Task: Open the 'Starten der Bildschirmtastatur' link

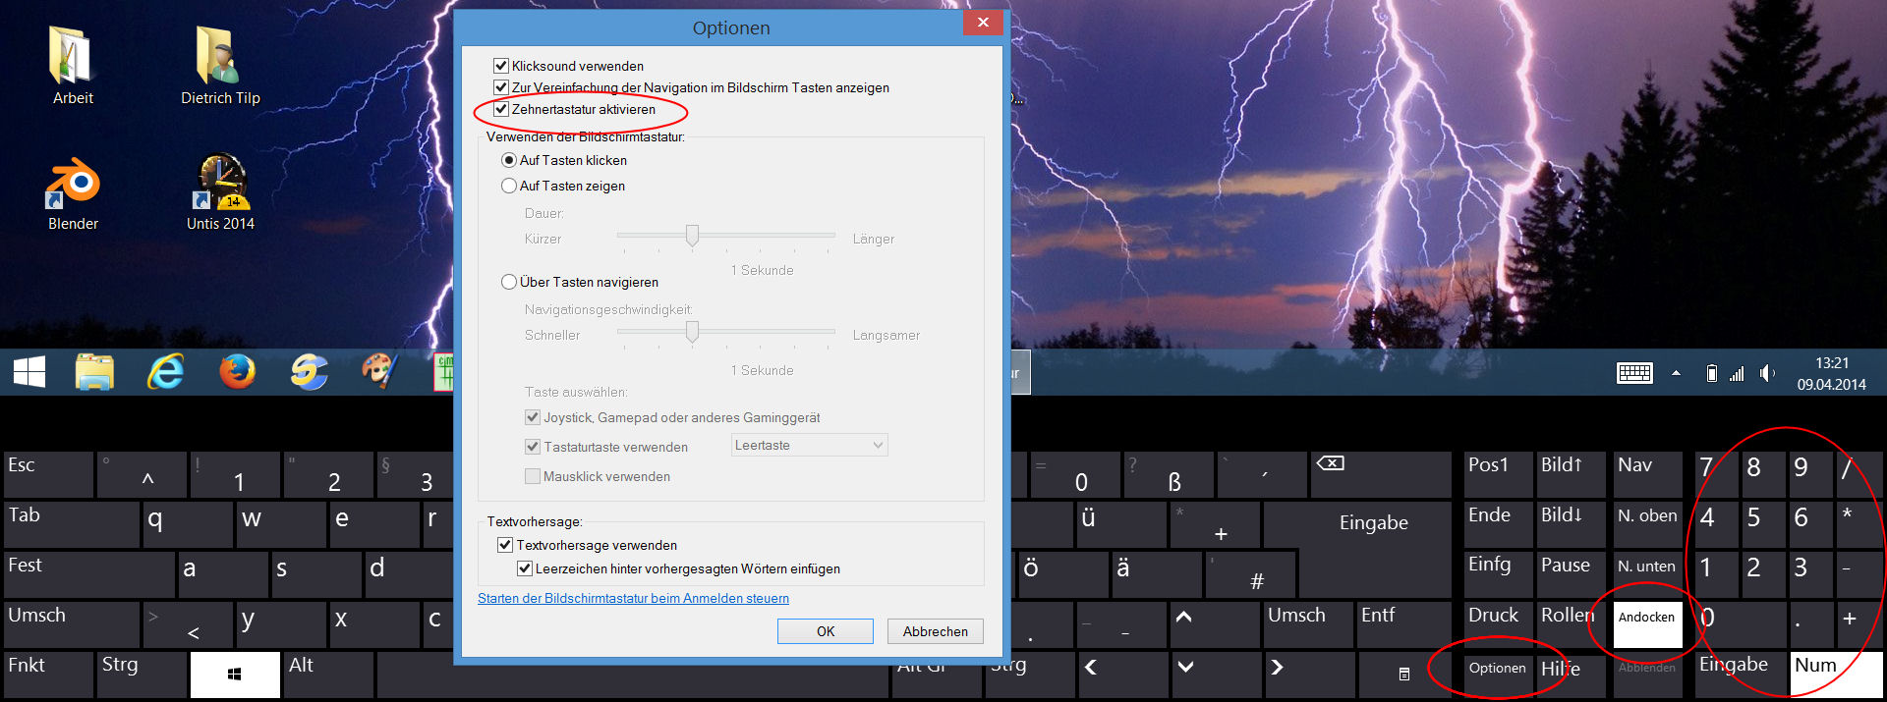Action: (633, 598)
